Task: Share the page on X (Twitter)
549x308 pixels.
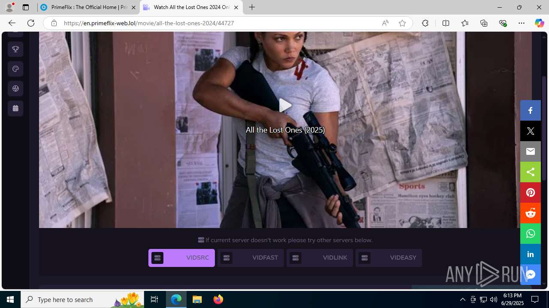Action: click(531, 131)
